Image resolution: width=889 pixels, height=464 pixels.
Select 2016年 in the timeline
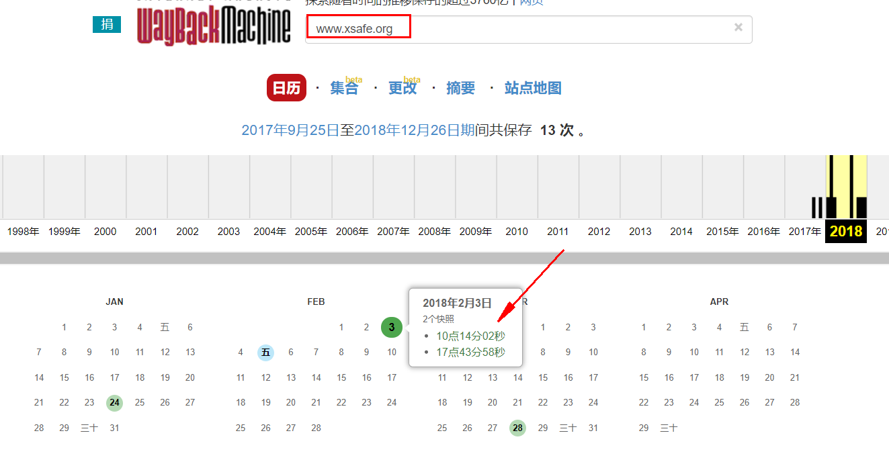764,232
